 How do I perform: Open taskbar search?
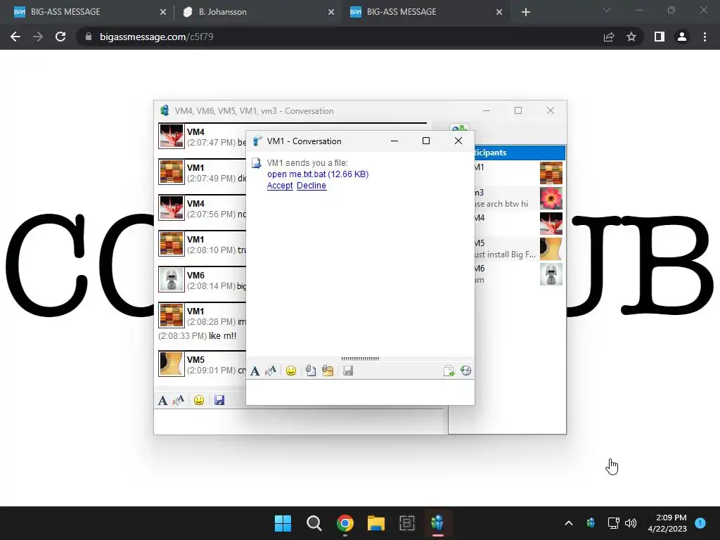tap(314, 523)
